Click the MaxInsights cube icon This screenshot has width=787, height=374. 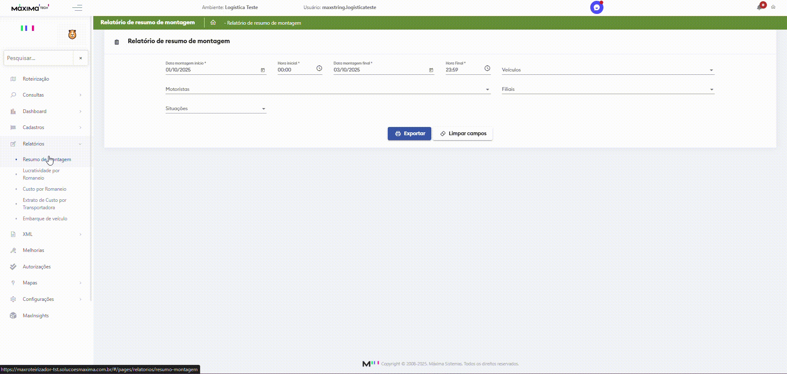(x=13, y=316)
